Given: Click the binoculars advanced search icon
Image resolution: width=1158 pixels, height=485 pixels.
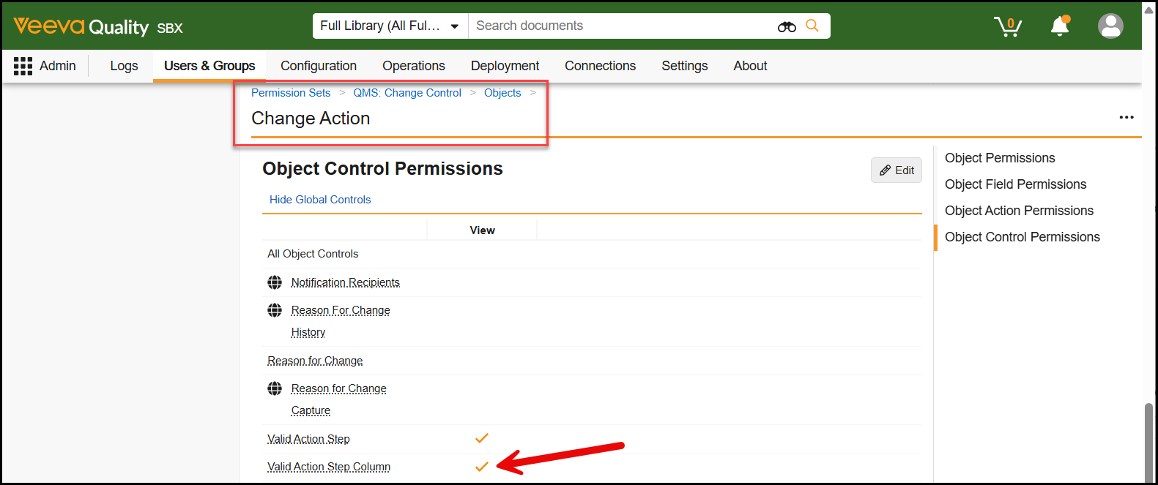Looking at the screenshot, I should click(x=787, y=26).
